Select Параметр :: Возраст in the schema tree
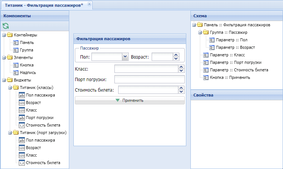This screenshot has height=169, width=283. pyautogui.click(x=235, y=47)
